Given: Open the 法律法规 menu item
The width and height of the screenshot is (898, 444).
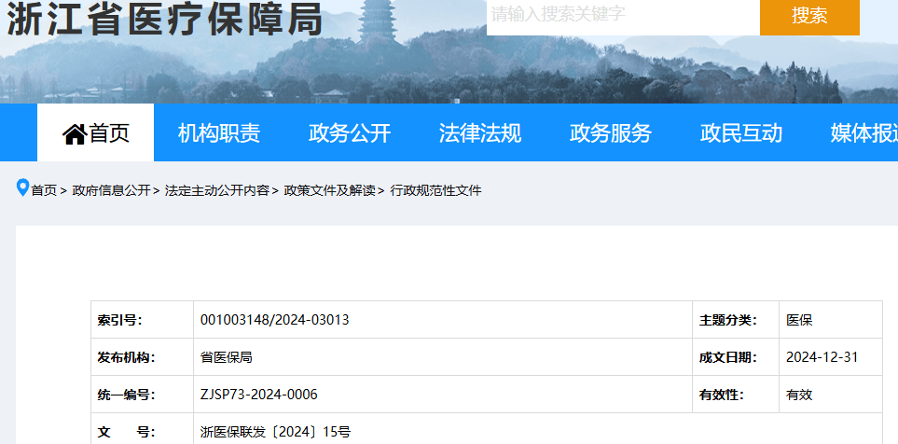Looking at the screenshot, I should (x=480, y=132).
